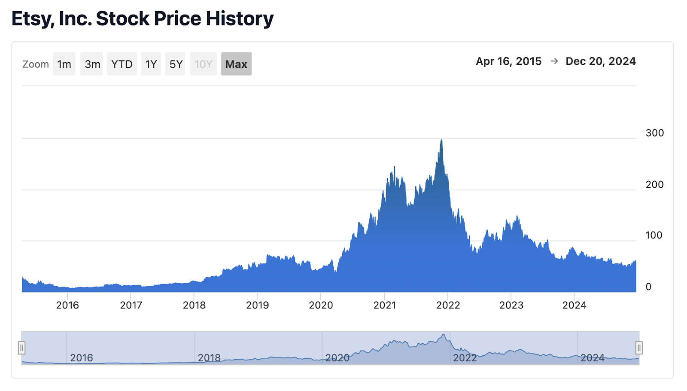Click the Etsy, Inc. Stock Price History title

(142, 18)
